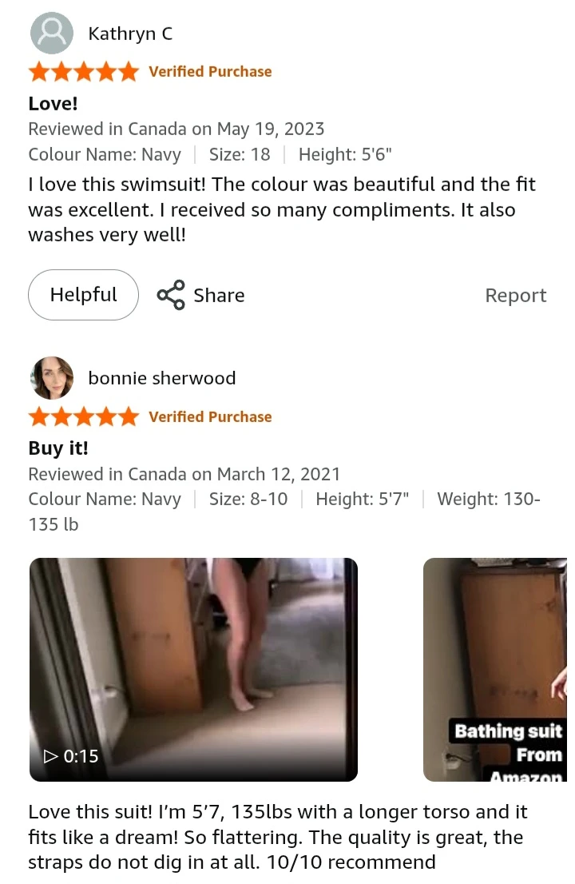Click bonnie sherwood's profile photo
This screenshot has width=575, height=884.
(51, 378)
